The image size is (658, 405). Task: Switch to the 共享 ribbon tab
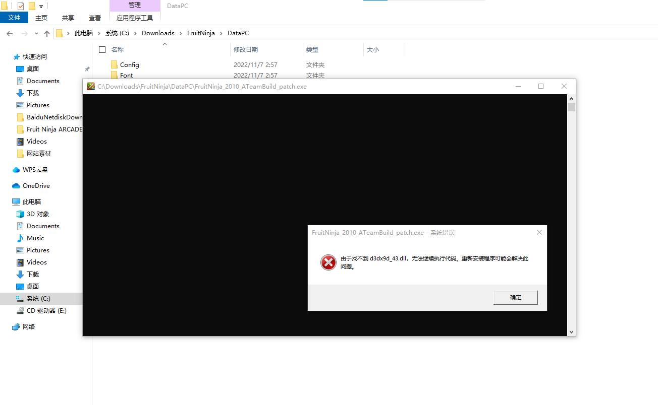[x=68, y=18]
